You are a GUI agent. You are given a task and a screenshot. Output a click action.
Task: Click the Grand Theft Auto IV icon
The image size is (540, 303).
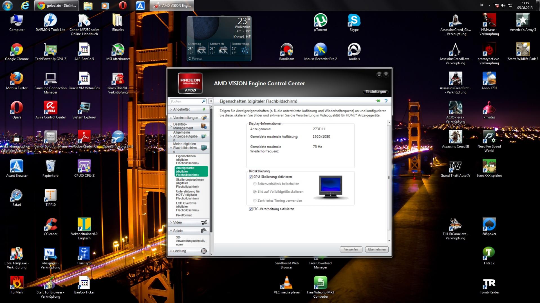pyautogui.click(x=455, y=169)
